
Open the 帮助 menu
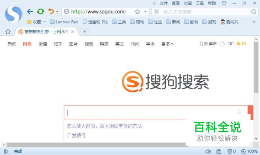click(212, 3)
